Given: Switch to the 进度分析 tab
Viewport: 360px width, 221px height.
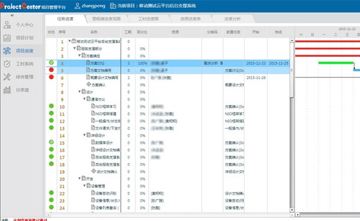Looking at the screenshot, I should click(232, 19).
